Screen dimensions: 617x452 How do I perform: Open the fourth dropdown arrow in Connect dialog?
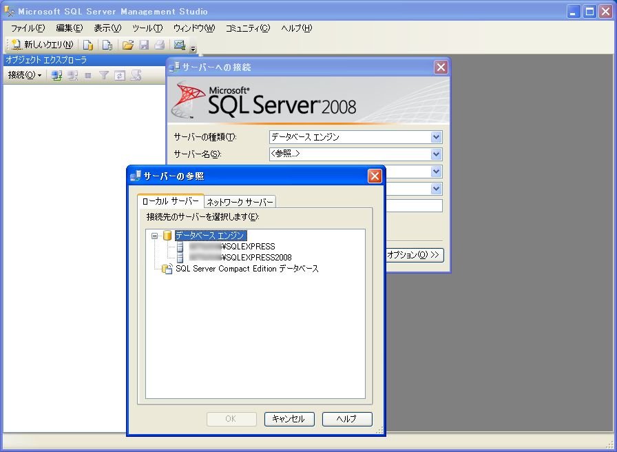[x=436, y=189]
